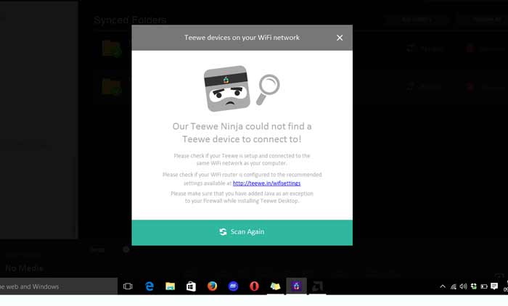Select the Teewe app taskbar icon

pos(296,286)
